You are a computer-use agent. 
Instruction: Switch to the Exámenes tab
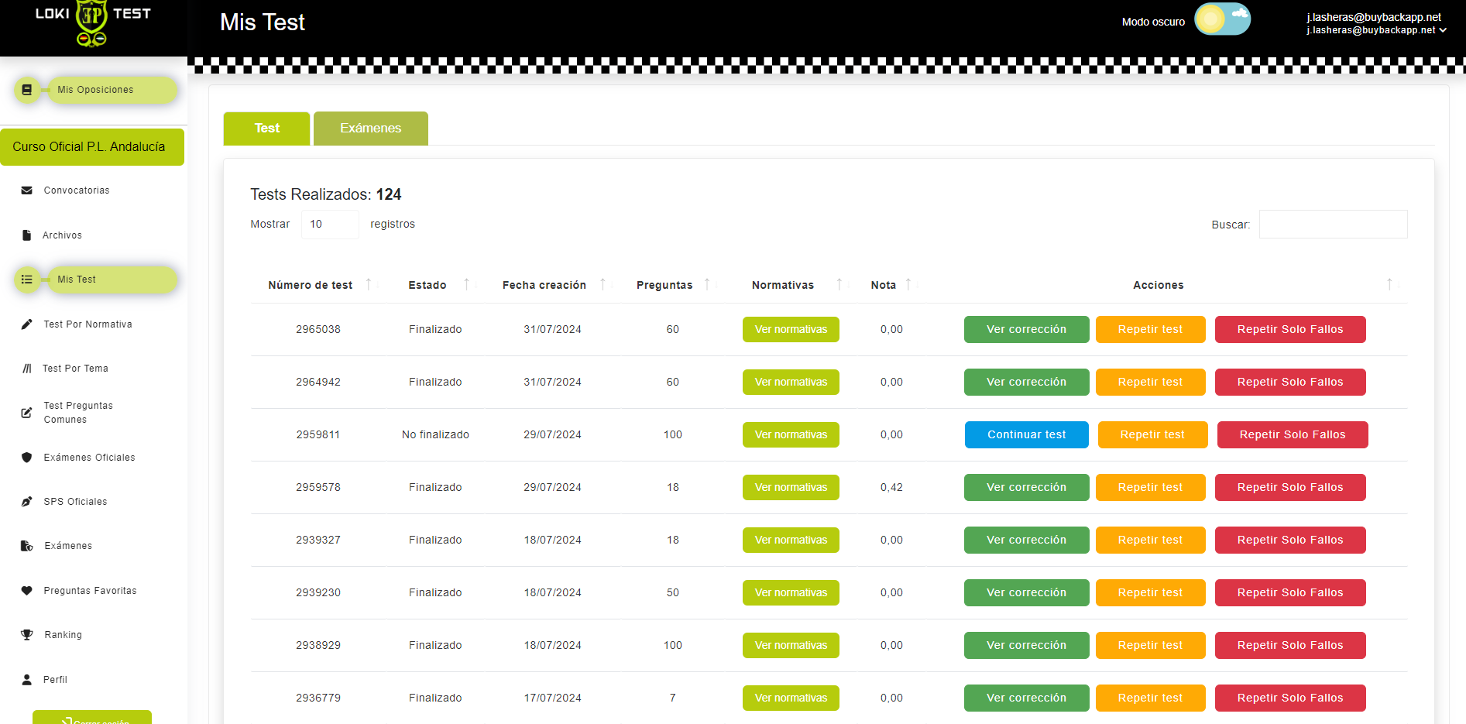coord(370,128)
